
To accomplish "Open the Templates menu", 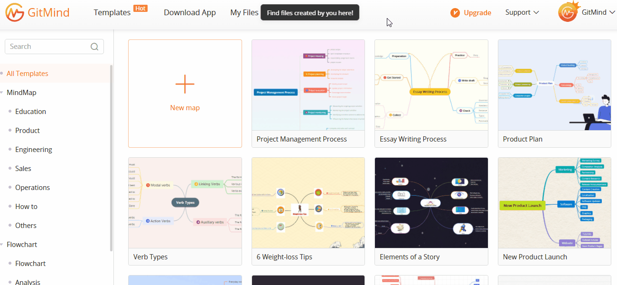I will pyautogui.click(x=112, y=13).
